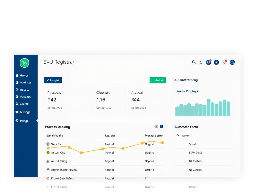
Task: Select Grents in the sidebar menu
Action: tap(24, 104)
